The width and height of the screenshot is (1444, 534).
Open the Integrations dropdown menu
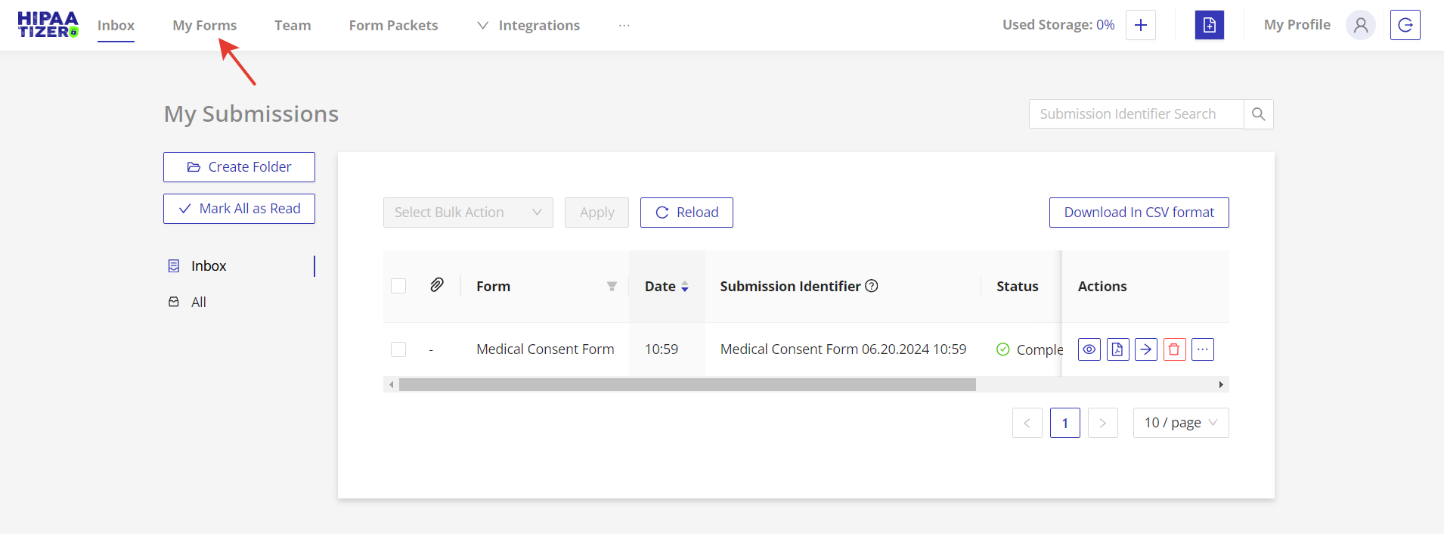tap(529, 26)
